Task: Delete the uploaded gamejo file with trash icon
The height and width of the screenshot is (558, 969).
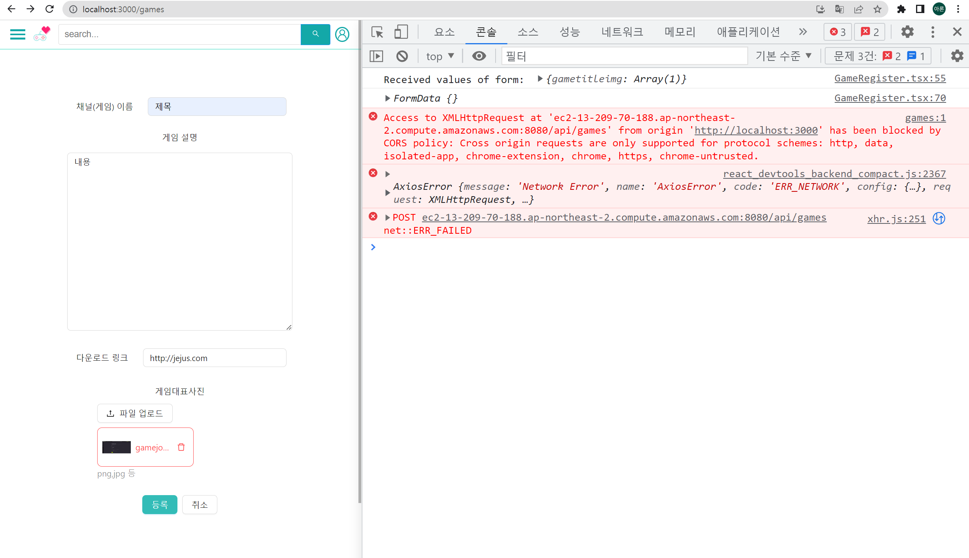Action: tap(181, 447)
